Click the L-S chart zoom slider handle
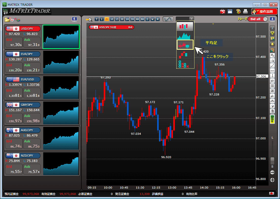The image size is (280, 199). [272, 161]
